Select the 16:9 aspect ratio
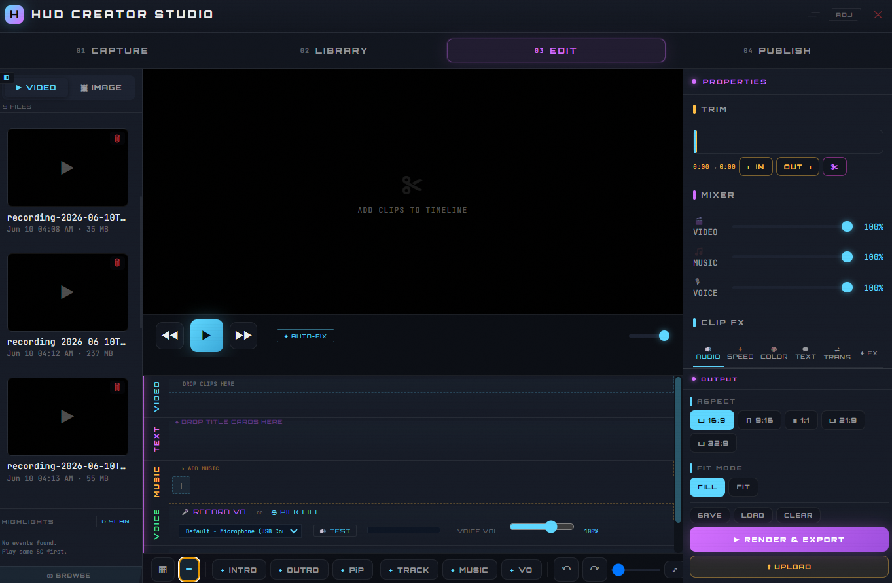This screenshot has height=583, width=892. pyautogui.click(x=712, y=420)
